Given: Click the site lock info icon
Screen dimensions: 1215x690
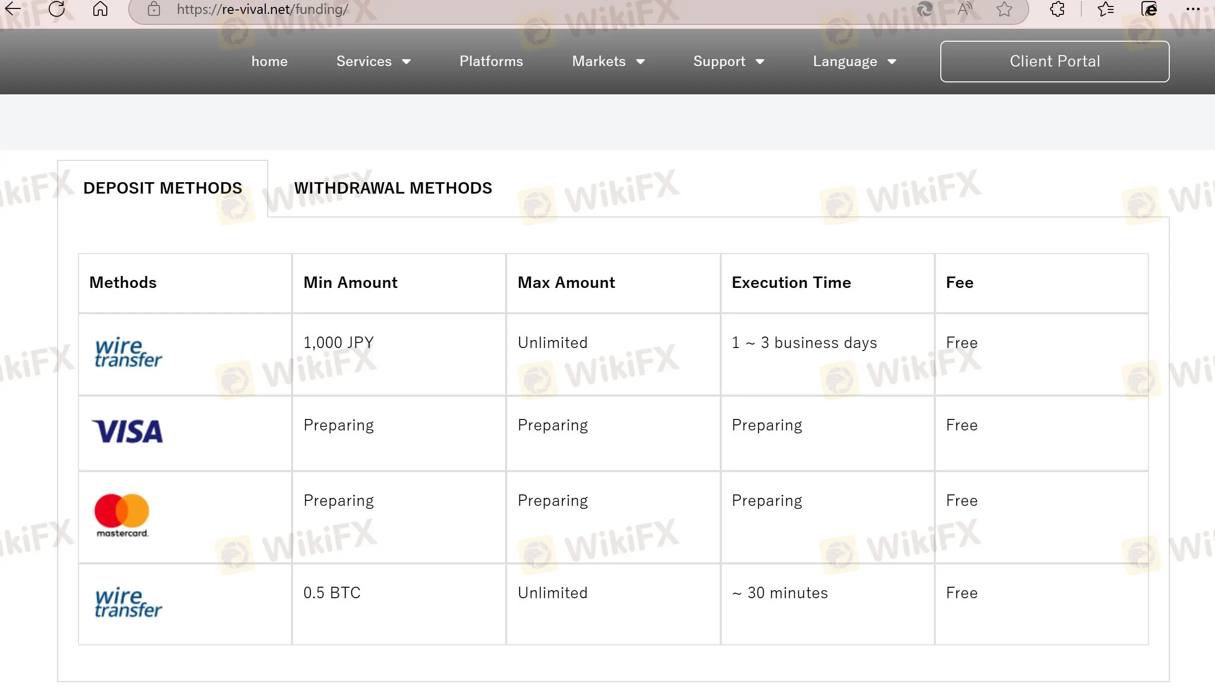Looking at the screenshot, I should click(154, 9).
